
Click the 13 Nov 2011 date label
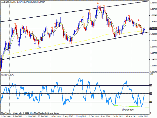coord(131,116)
